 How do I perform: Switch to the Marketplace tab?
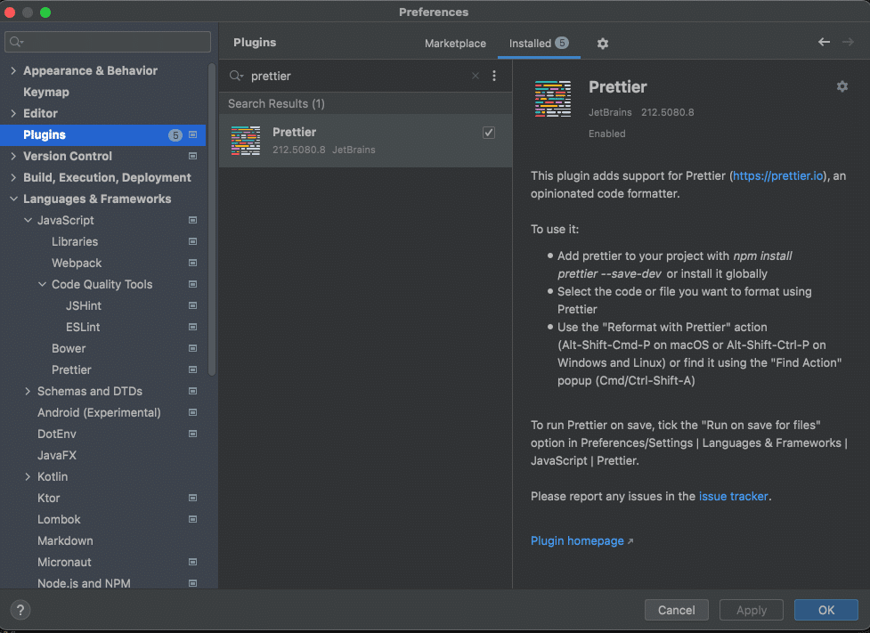pos(455,44)
